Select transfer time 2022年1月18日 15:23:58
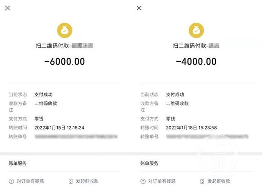 pos(191,127)
